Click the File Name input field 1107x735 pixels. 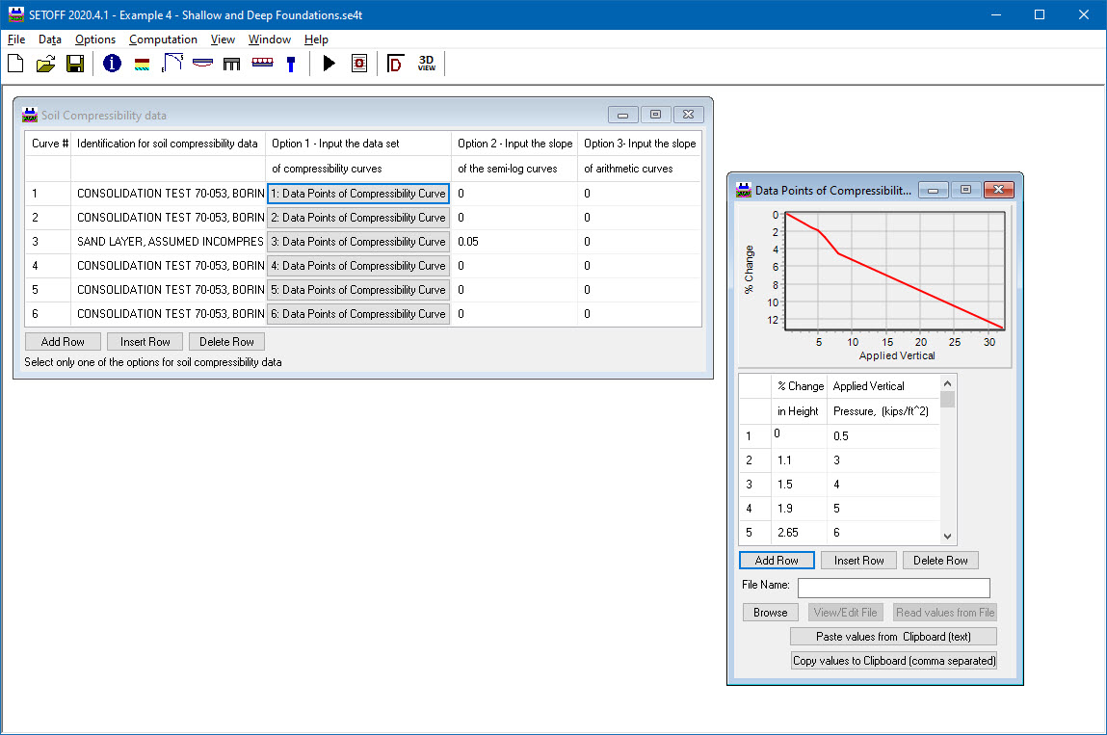(893, 588)
